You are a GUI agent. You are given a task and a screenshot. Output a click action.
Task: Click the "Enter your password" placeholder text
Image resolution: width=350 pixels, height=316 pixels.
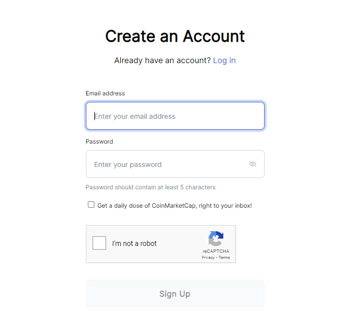tap(128, 164)
